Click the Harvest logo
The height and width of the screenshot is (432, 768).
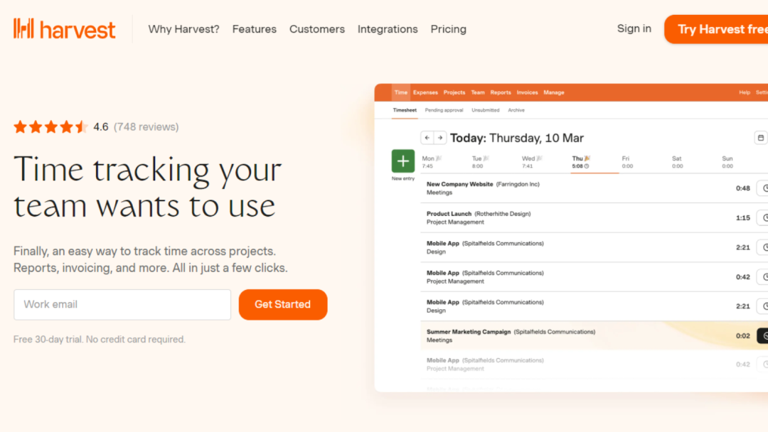[x=64, y=28]
